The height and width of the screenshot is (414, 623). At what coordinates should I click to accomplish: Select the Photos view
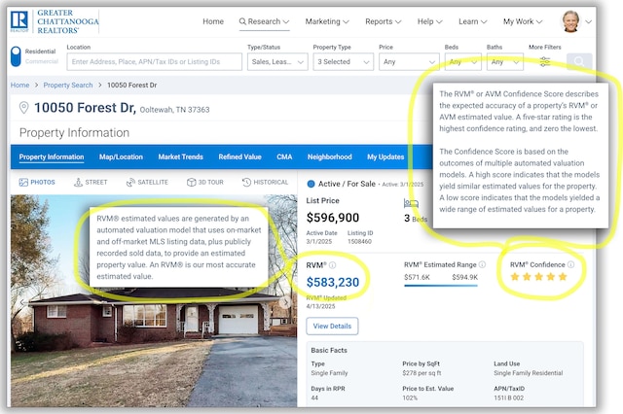(37, 183)
